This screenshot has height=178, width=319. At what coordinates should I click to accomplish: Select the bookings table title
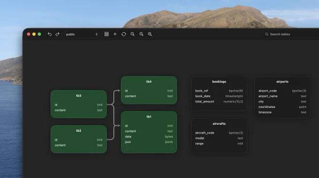click(x=219, y=82)
